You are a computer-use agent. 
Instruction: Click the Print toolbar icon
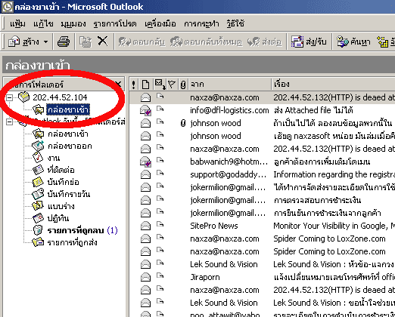(x=64, y=42)
